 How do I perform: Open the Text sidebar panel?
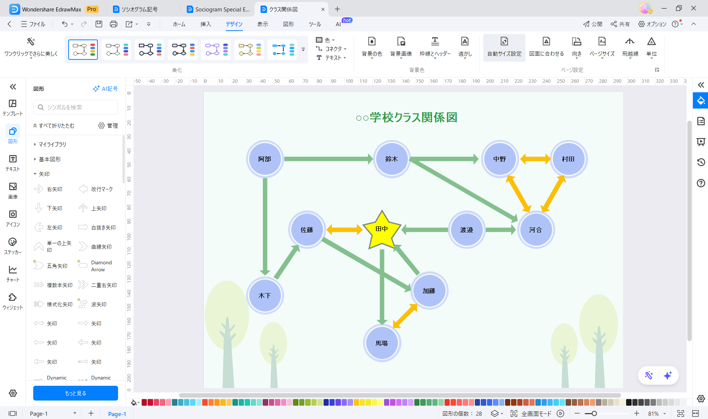tap(13, 163)
